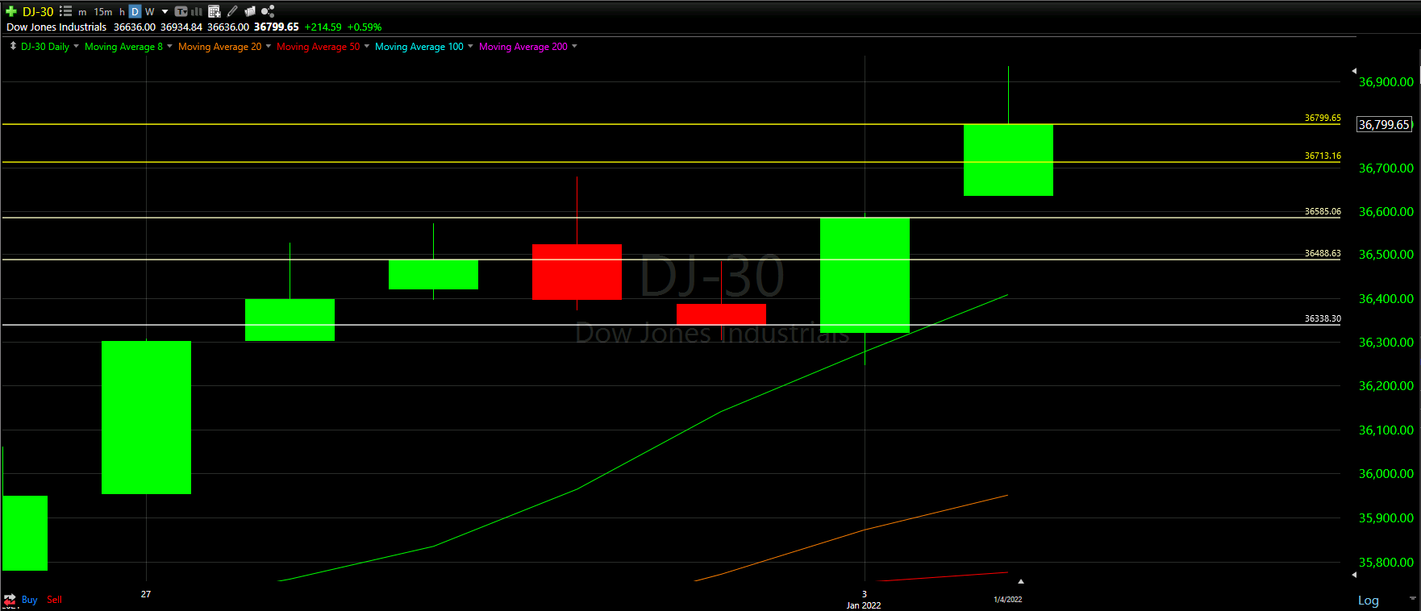This screenshot has height=611, width=1421.
Task: Open the timeframe dropdown arrow after W
Action: coord(165,12)
